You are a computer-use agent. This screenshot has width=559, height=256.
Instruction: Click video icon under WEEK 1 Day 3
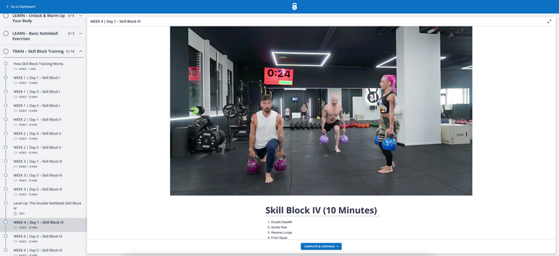[x=15, y=97]
